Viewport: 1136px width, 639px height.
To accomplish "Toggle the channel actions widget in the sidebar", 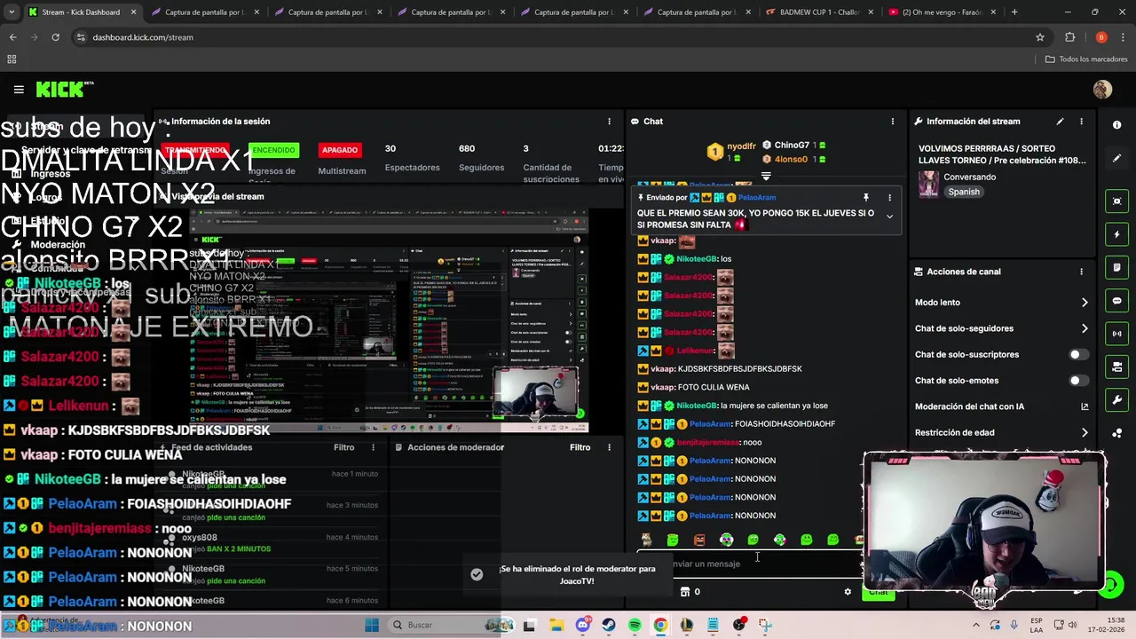I will [x=1116, y=367].
